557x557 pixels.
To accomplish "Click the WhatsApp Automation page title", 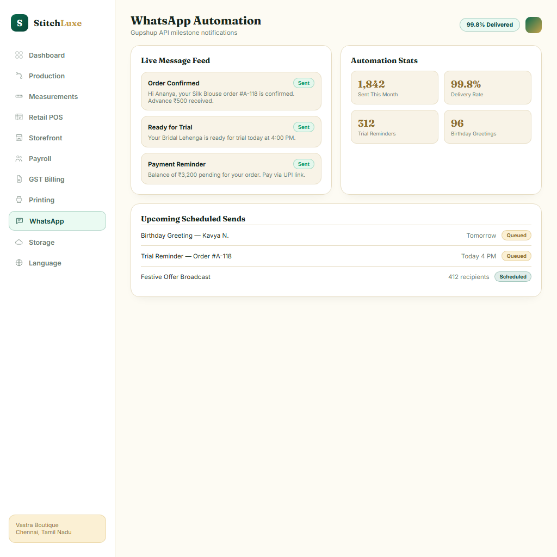I will pos(196,21).
